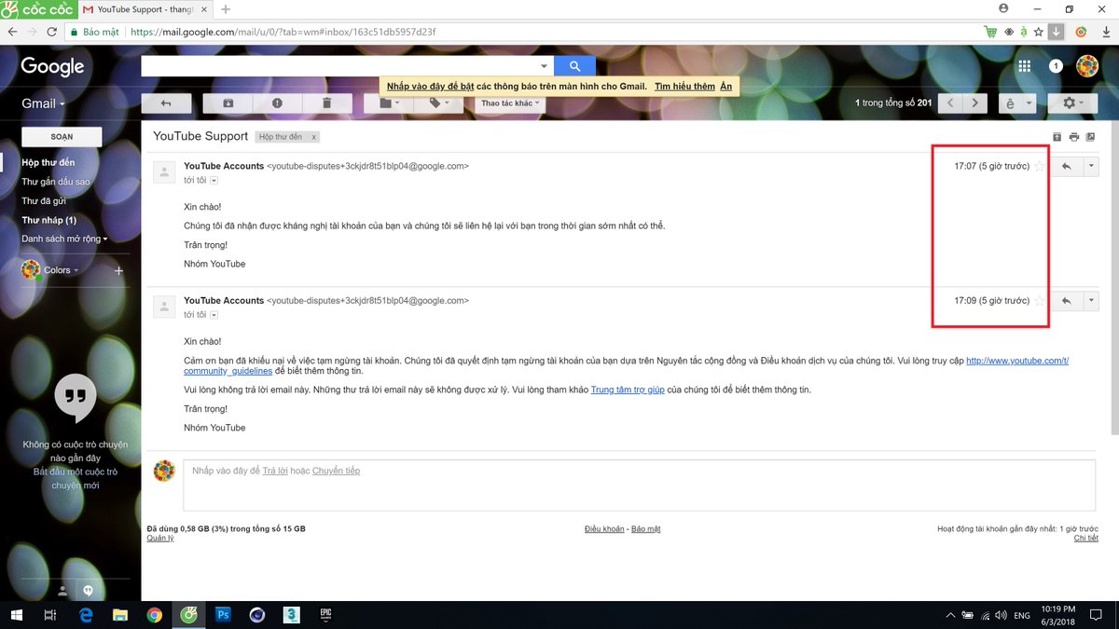
Task: Open the notifications badge
Action: pyautogui.click(x=1056, y=66)
